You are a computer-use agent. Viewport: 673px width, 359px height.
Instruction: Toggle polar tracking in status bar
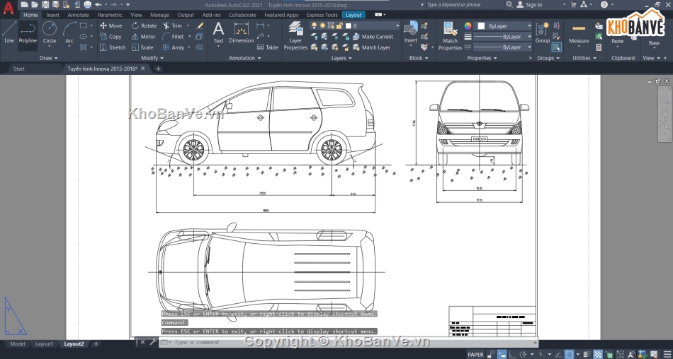pyautogui.click(x=523, y=355)
